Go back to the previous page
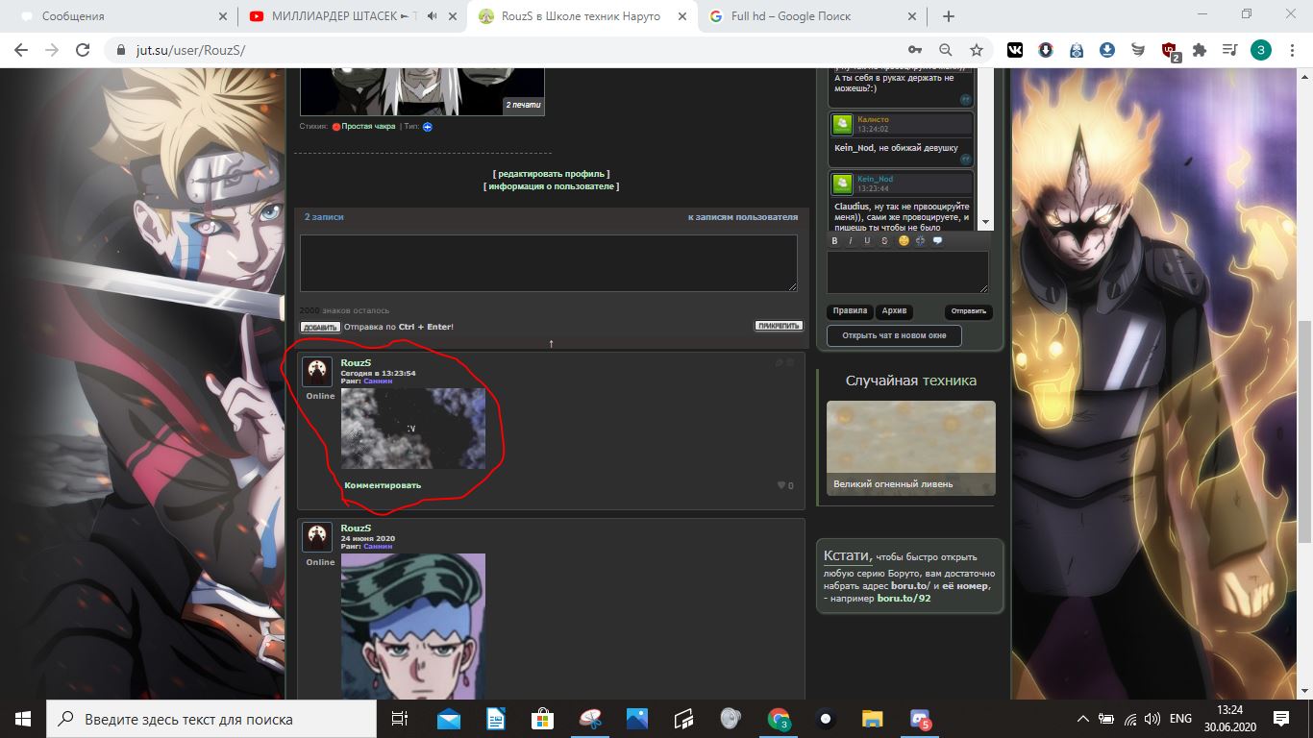Image resolution: width=1313 pixels, height=738 pixels. (x=21, y=50)
